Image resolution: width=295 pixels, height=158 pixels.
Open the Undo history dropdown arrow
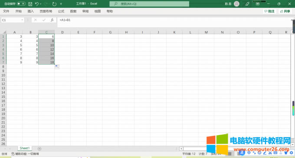click(x=40, y=4)
